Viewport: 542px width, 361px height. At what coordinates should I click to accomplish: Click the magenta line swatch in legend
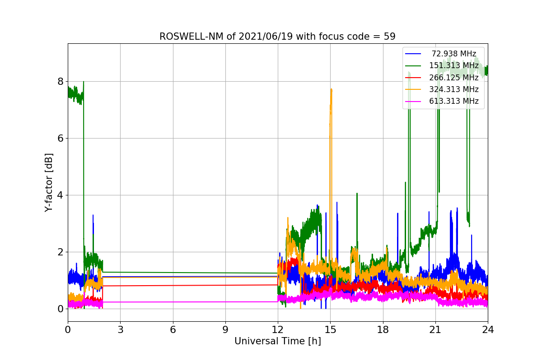[413, 101]
